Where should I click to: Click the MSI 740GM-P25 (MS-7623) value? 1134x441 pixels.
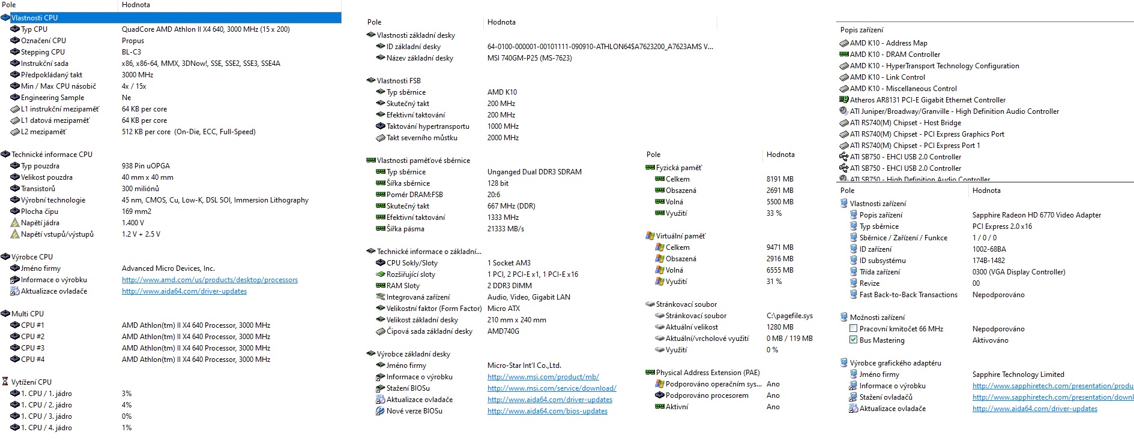[529, 58]
